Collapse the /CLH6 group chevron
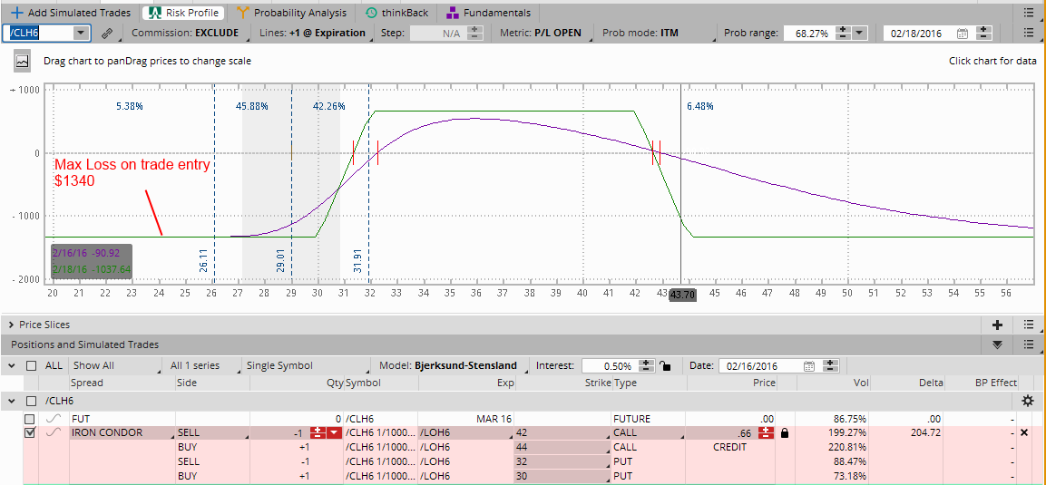Image resolution: width=1046 pixels, height=485 pixels. 12,401
